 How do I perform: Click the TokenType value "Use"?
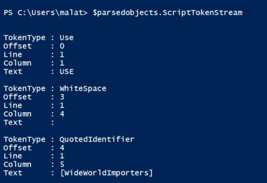point(66,38)
